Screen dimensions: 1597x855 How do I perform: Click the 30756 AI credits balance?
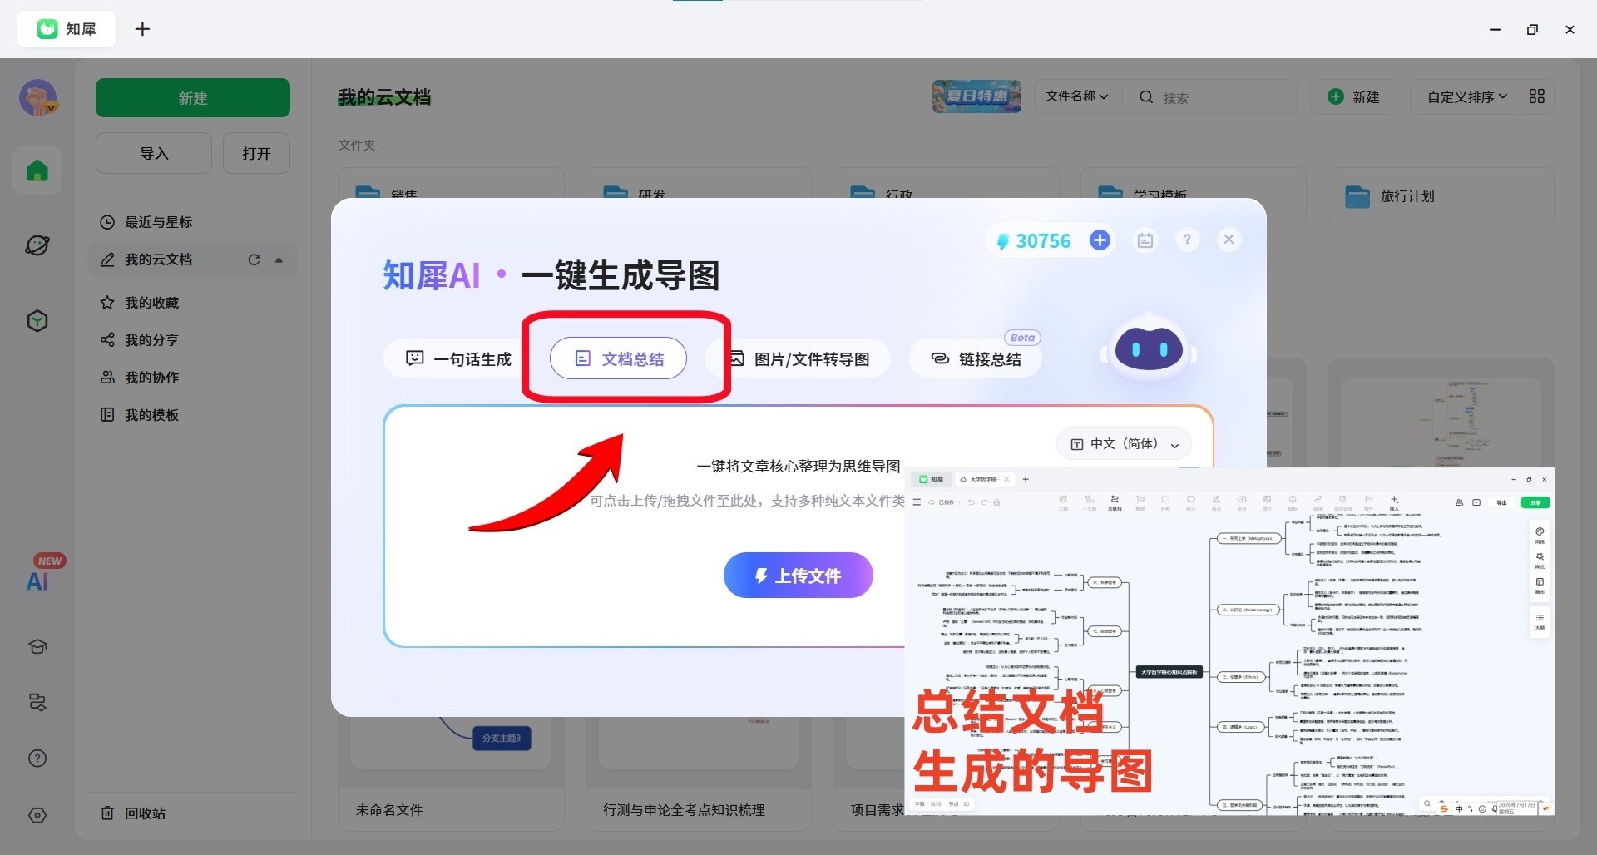pos(1034,241)
